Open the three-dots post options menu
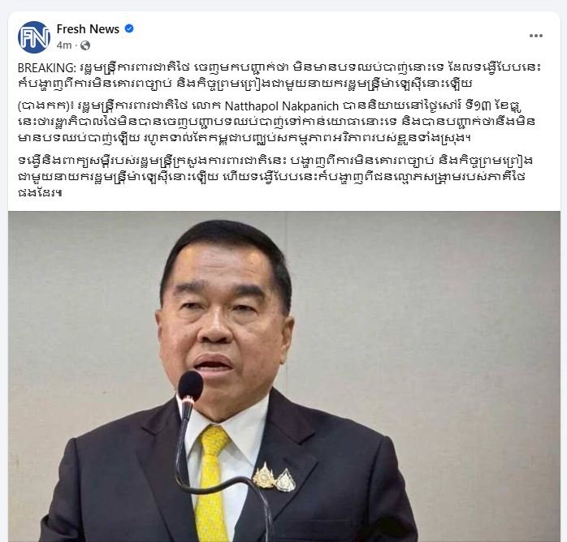The width and height of the screenshot is (567, 542). point(535,36)
